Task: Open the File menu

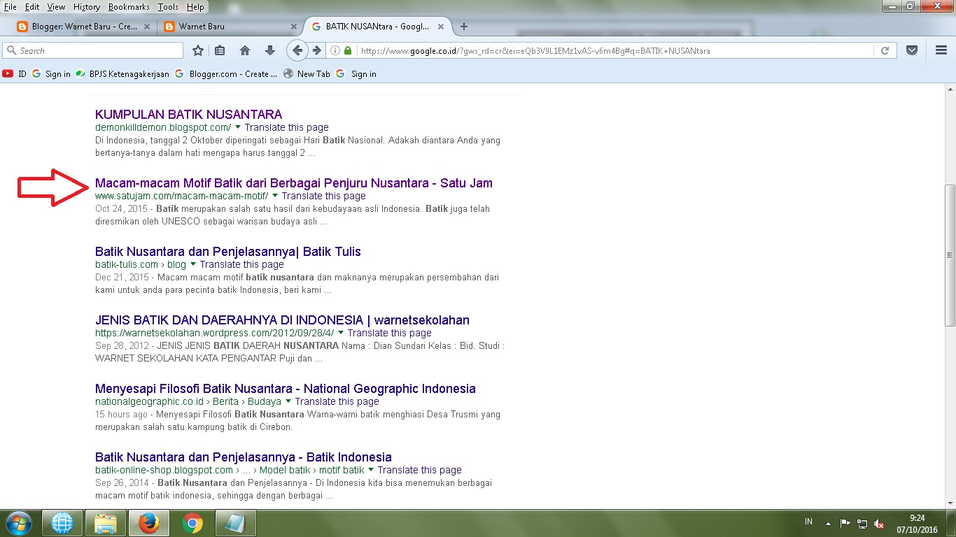Action: 10,7
